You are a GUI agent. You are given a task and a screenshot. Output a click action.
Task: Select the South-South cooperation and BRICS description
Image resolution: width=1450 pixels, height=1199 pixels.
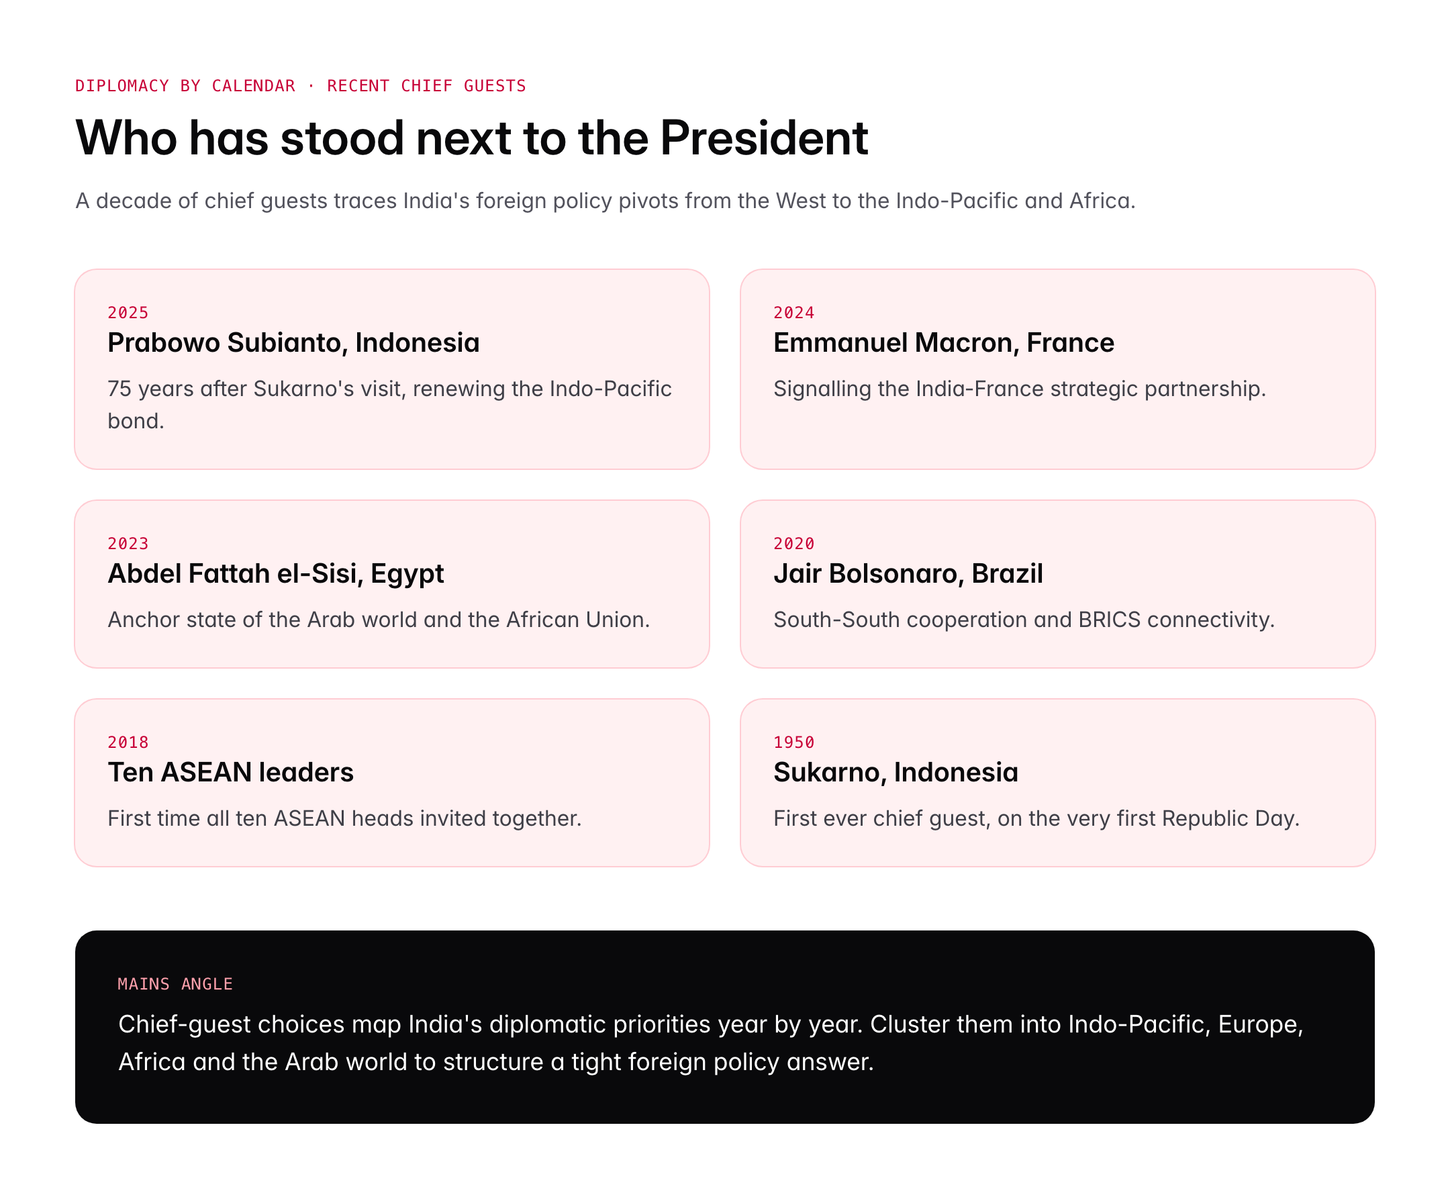click(1023, 620)
